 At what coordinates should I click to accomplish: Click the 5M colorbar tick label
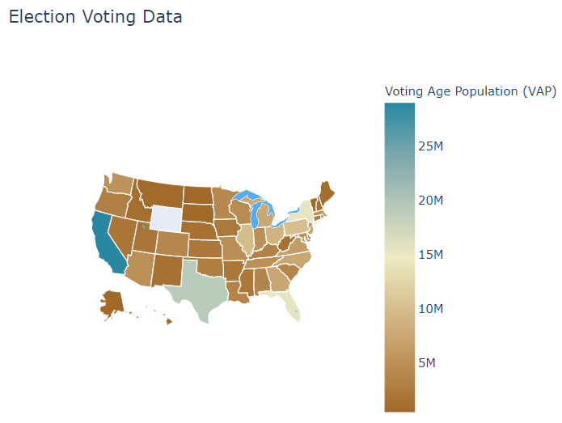[426, 363]
